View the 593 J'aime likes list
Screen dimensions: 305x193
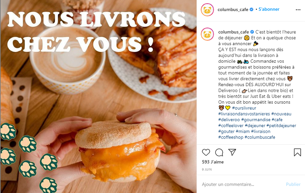[213, 162]
